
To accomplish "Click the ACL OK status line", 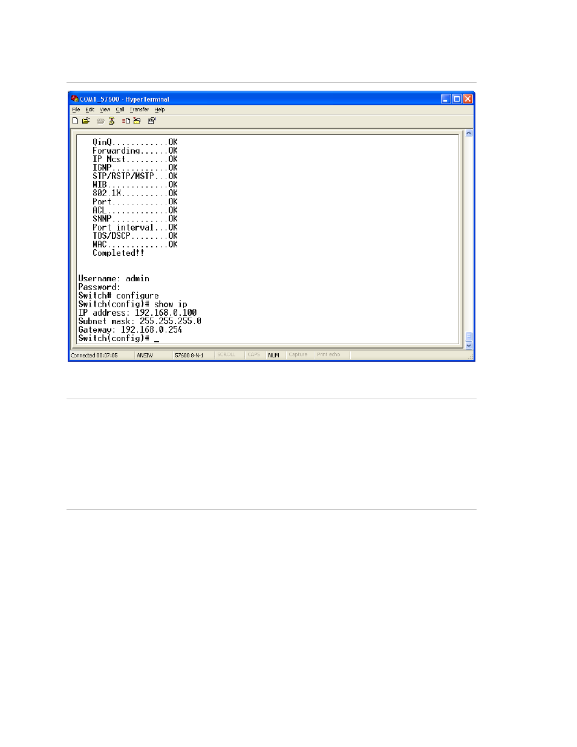I will (135, 210).
